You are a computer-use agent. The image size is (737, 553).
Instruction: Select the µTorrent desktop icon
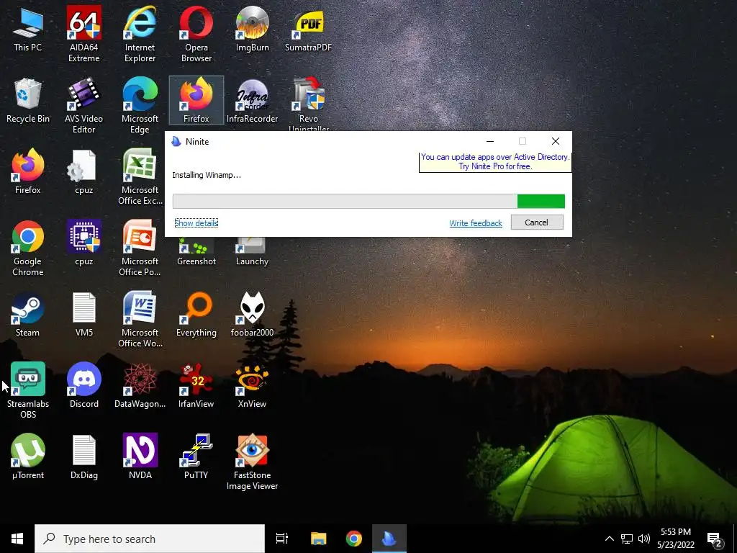pos(28,457)
